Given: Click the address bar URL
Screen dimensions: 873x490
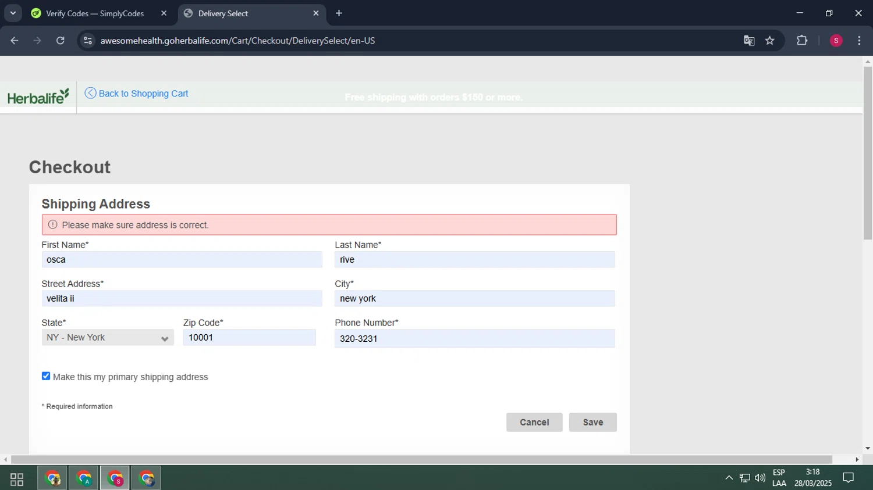Looking at the screenshot, I should coord(237,41).
